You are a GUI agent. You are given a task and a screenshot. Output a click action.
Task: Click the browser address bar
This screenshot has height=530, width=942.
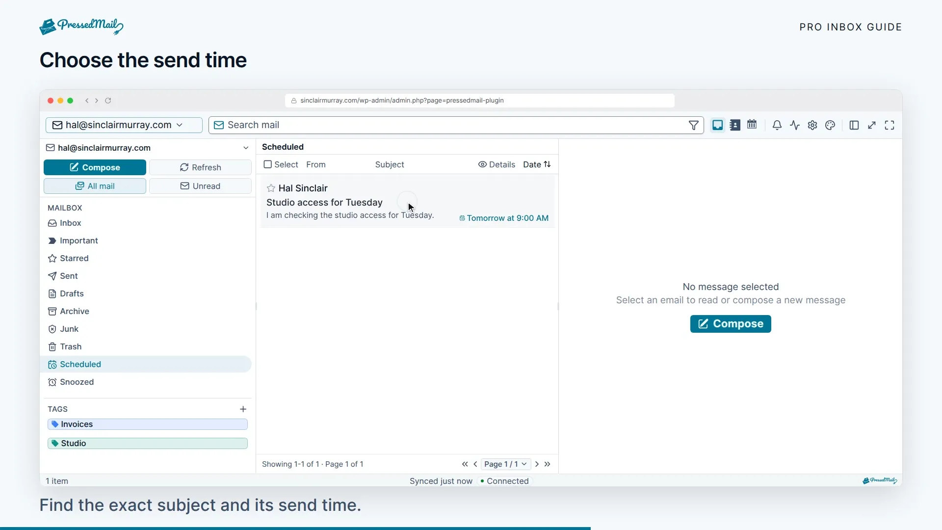point(479,101)
